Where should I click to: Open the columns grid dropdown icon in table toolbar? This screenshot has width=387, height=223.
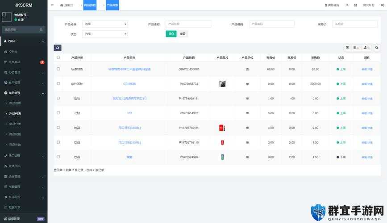356,48
